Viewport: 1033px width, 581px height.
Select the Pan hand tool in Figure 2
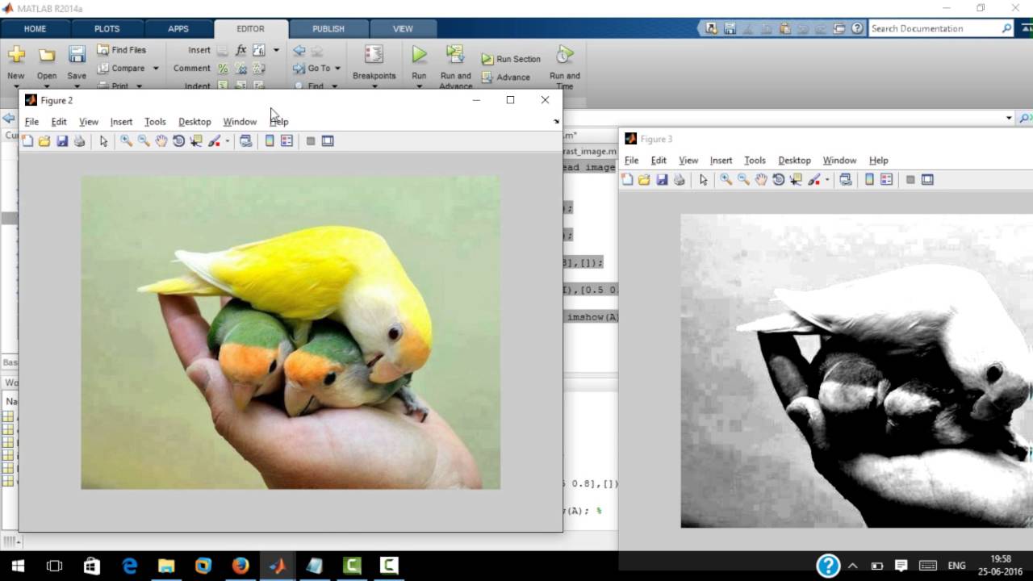161,141
